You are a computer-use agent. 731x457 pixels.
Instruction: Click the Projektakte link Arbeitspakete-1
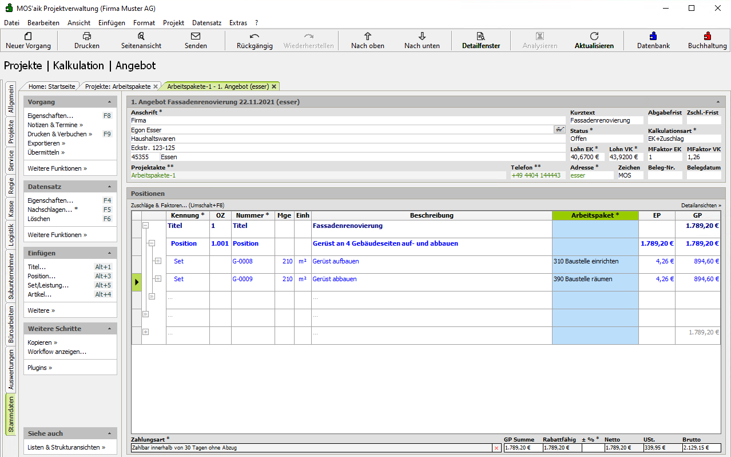click(x=153, y=175)
